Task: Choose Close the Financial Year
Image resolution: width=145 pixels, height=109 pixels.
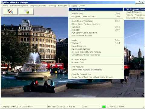Action: 96,74
